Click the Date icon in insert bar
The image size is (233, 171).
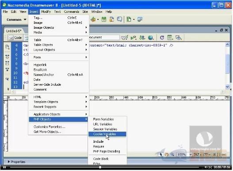click(x=104, y=19)
